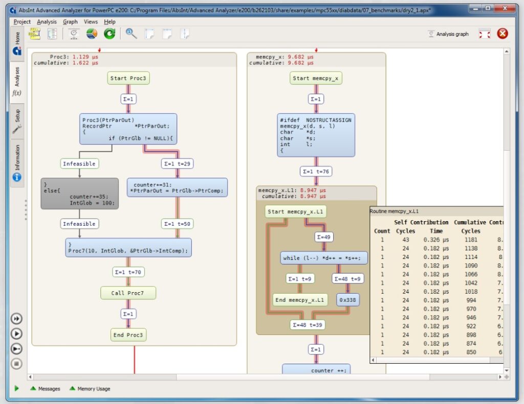This screenshot has width=524, height=404.
Task: Select the Proc7(10, IntGlob call block
Action: click(x=128, y=248)
